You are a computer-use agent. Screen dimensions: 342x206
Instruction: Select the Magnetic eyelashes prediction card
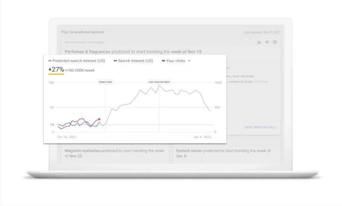114,154
